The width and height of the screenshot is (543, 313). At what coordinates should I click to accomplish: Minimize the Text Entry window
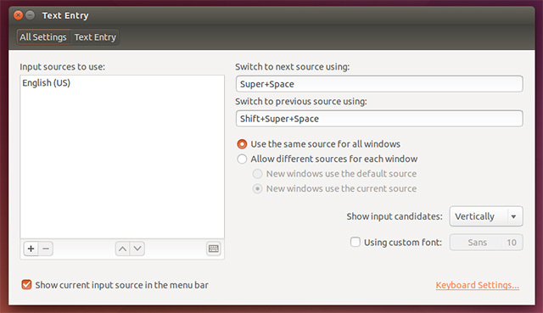pyautogui.click(x=31, y=15)
